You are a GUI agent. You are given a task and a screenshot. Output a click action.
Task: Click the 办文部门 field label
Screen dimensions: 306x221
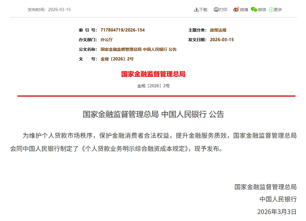[88, 40]
